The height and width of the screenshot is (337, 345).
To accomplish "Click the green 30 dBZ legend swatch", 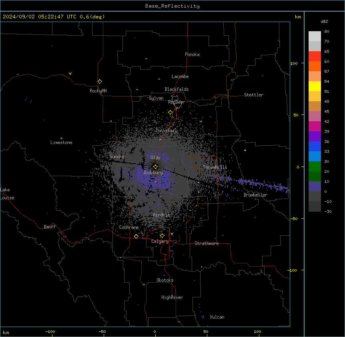I will tap(315, 166).
